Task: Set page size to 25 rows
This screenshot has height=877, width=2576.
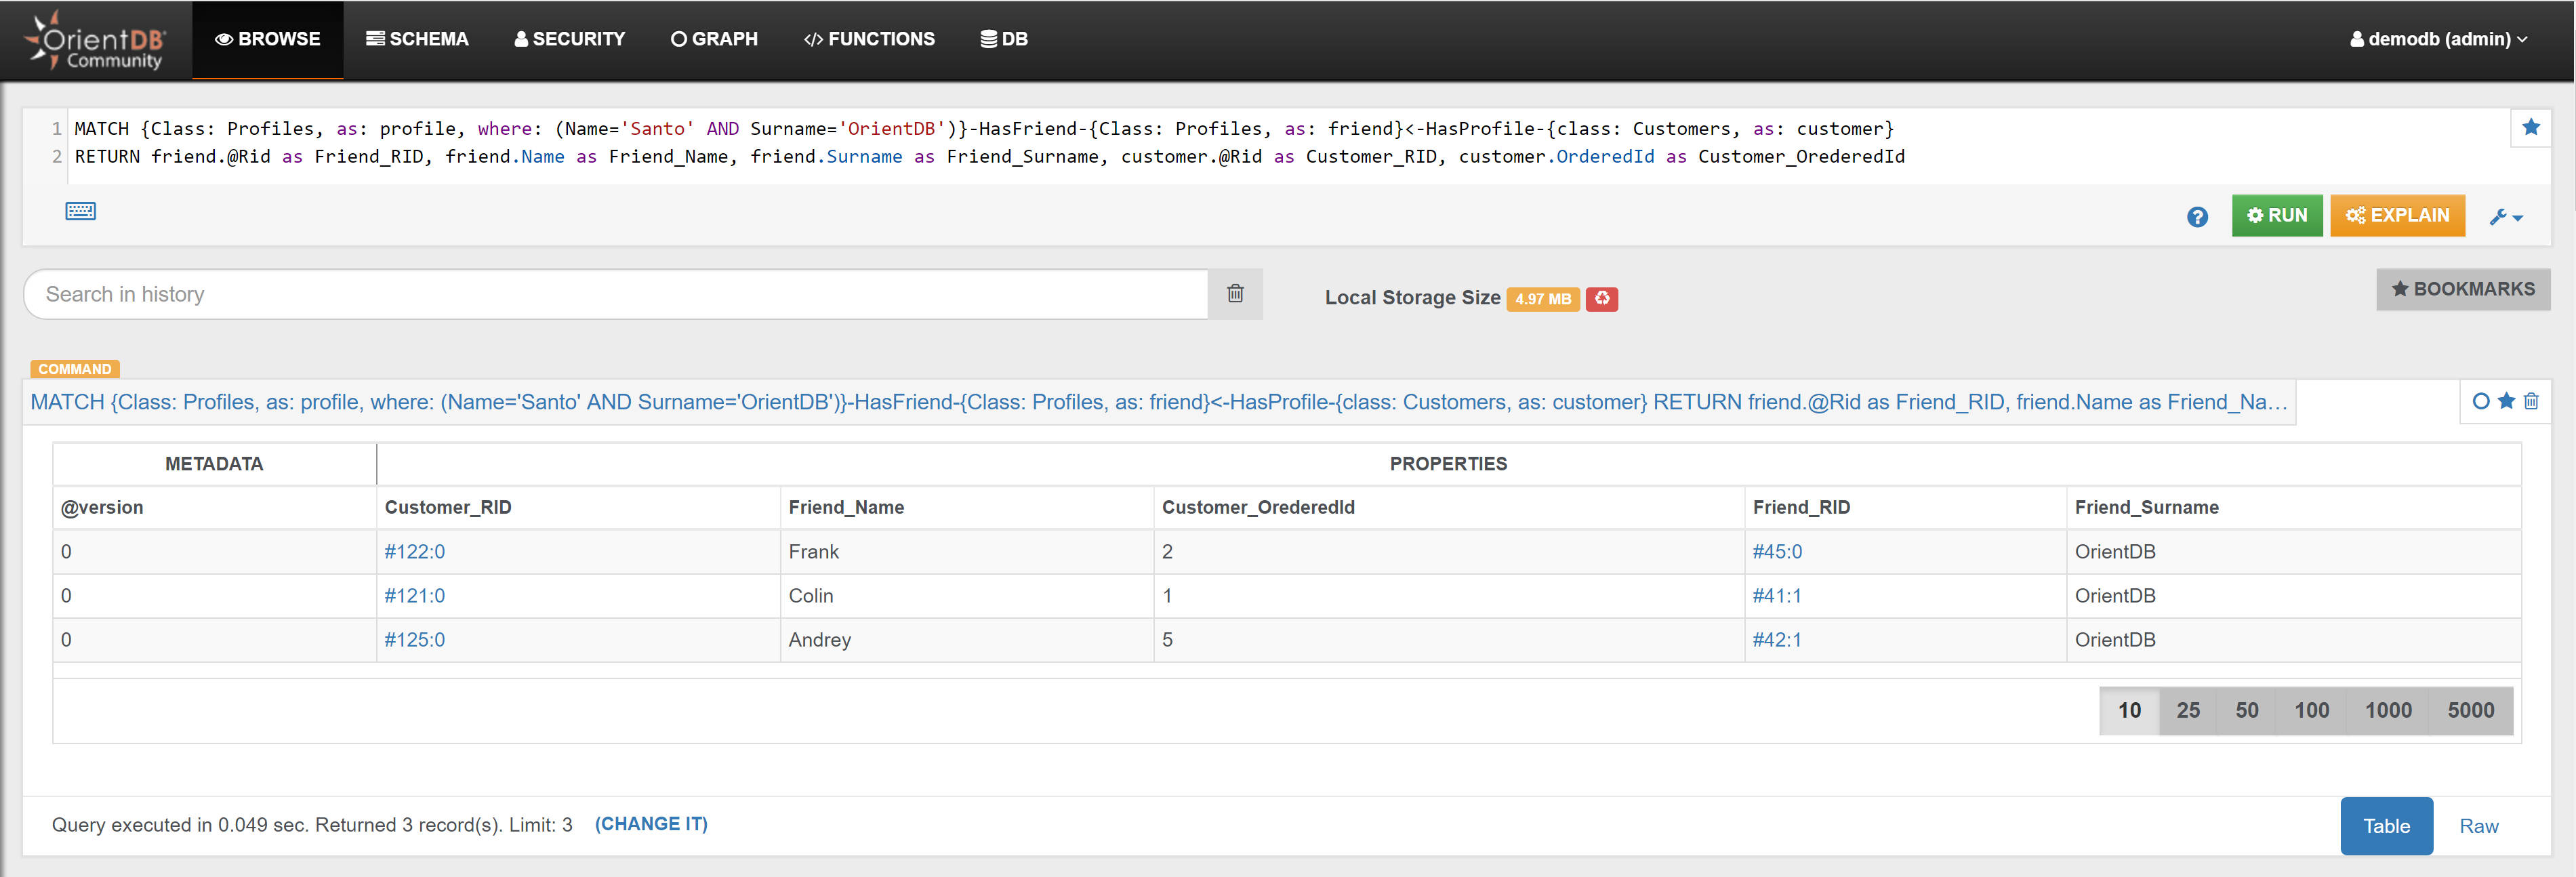Action: pyautogui.click(x=2188, y=710)
